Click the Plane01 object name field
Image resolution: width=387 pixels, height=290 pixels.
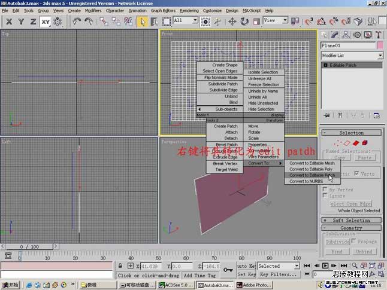point(348,45)
